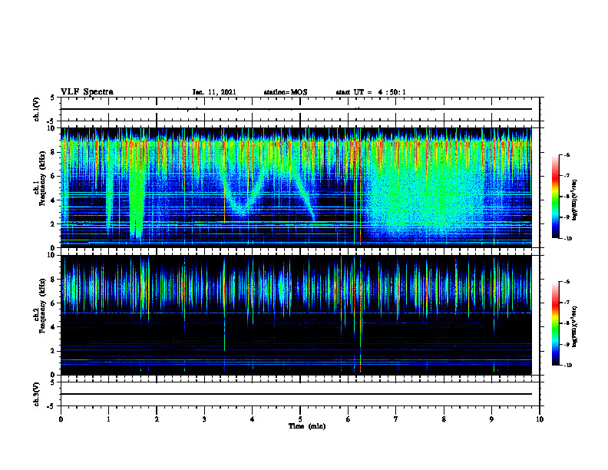608x470 pixels.
Task: Click the time axis tick label "0"
Action: [61, 419]
